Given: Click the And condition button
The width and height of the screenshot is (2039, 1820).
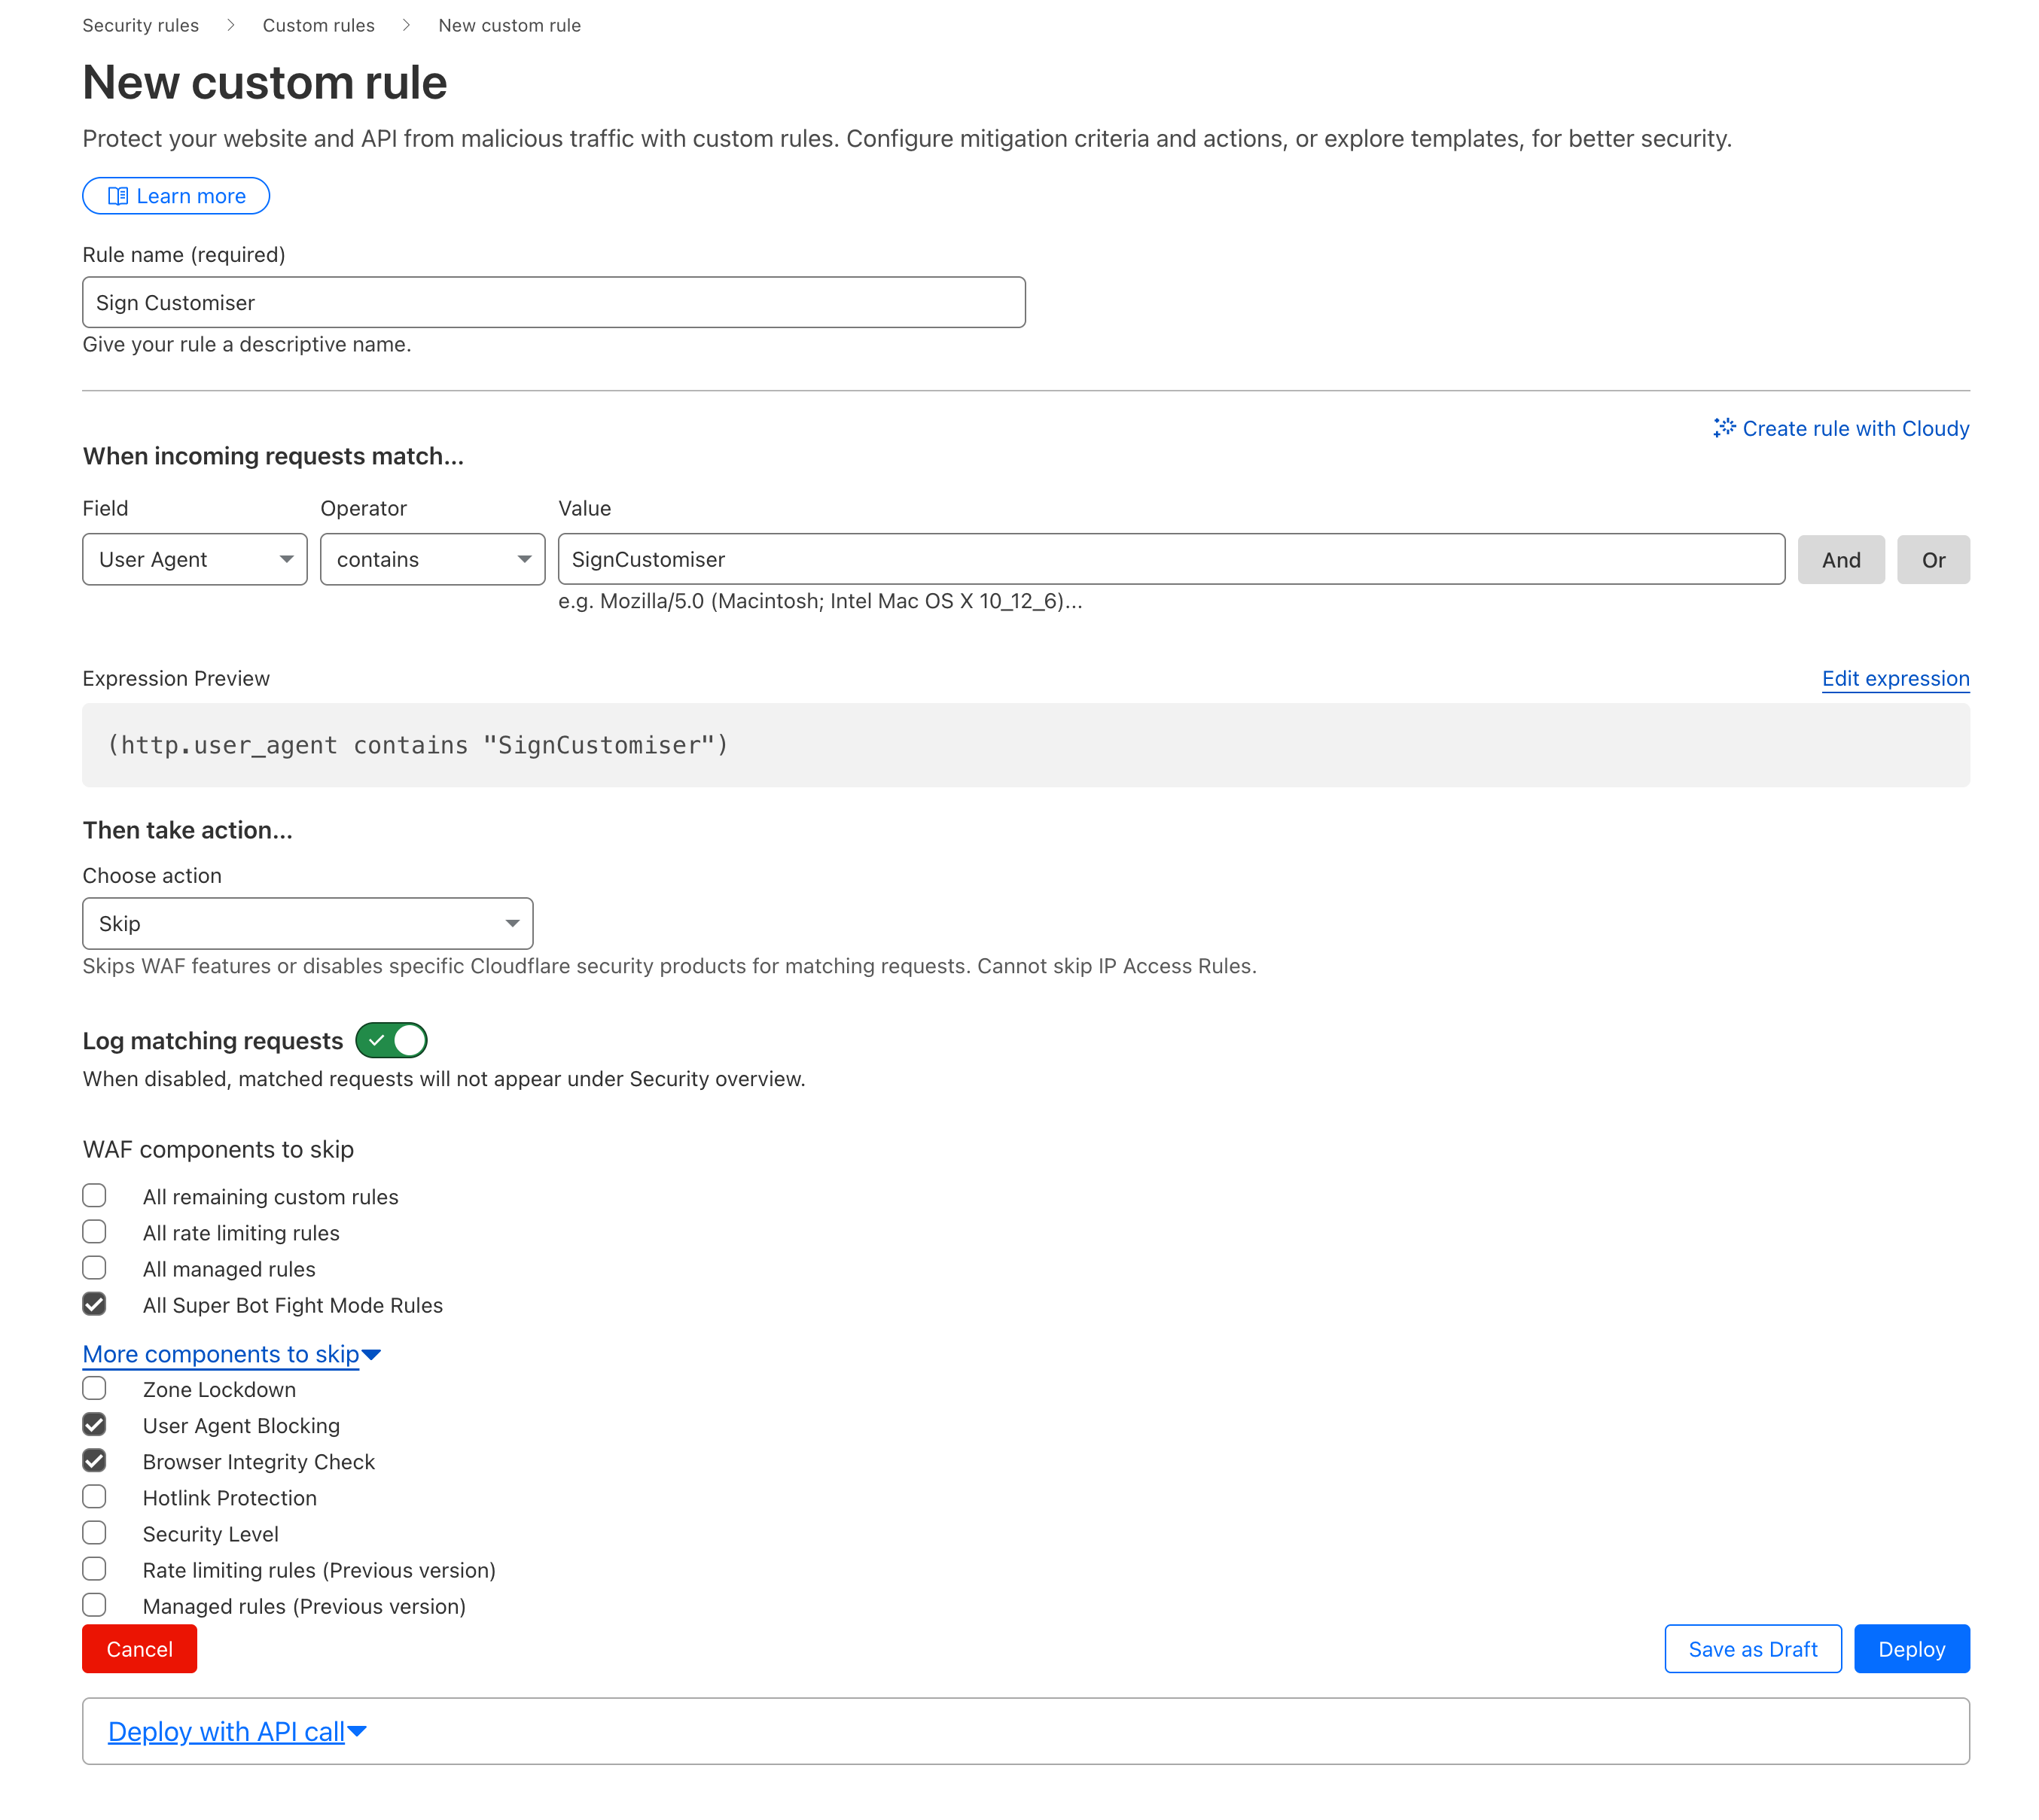Looking at the screenshot, I should pyautogui.click(x=1840, y=559).
